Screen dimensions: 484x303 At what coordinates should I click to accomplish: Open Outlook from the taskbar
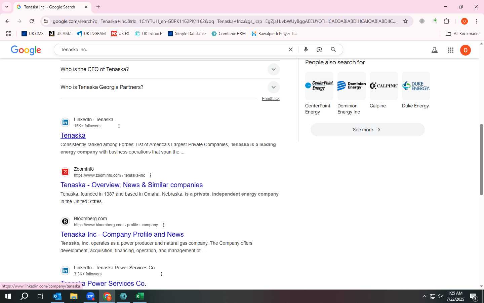57,296
